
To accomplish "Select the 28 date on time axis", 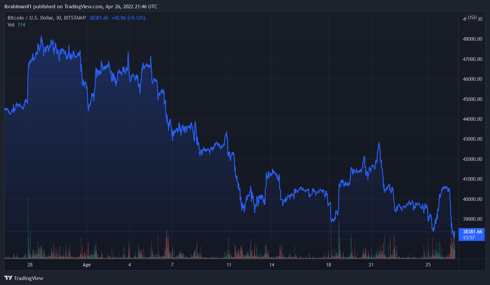I will click(30, 265).
